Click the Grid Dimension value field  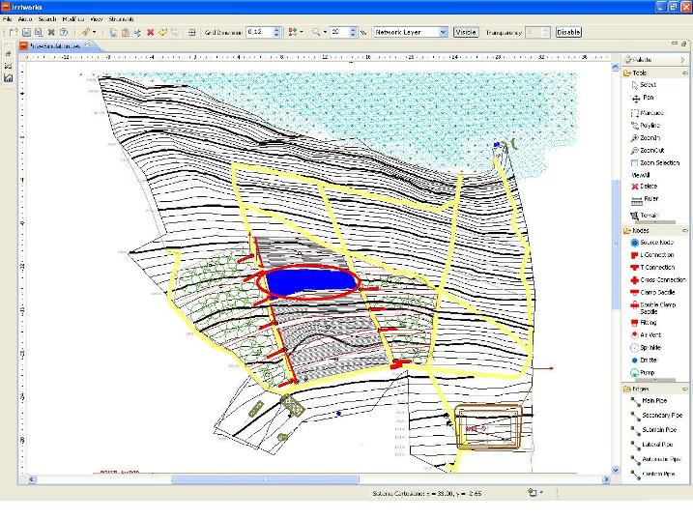[x=258, y=32]
